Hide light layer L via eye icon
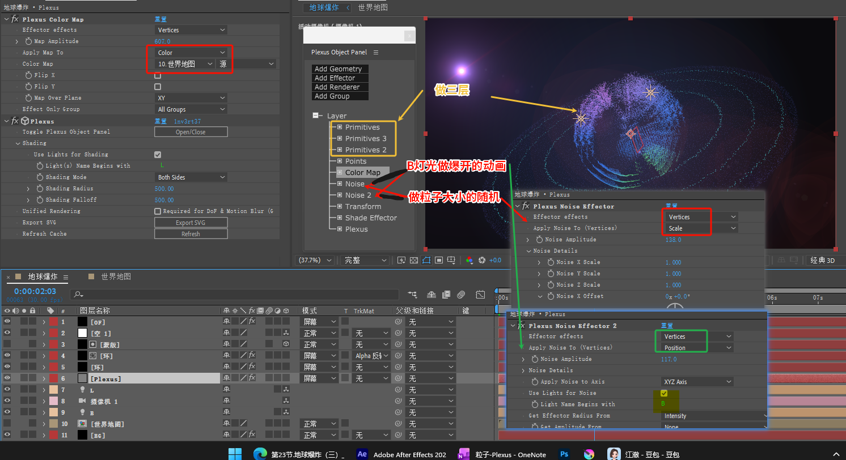This screenshot has width=846, height=460. point(7,390)
